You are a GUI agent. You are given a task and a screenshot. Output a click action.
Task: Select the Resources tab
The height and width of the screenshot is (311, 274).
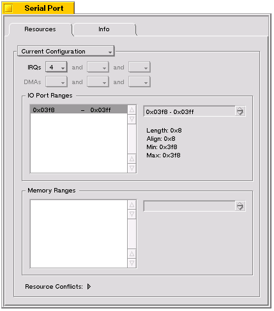pyautogui.click(x=40, y=29)
